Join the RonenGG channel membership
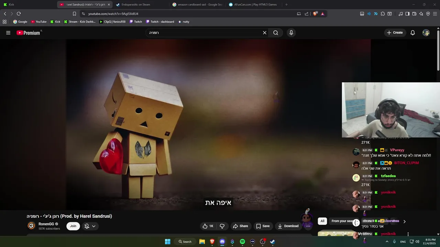 click(73, 226)
